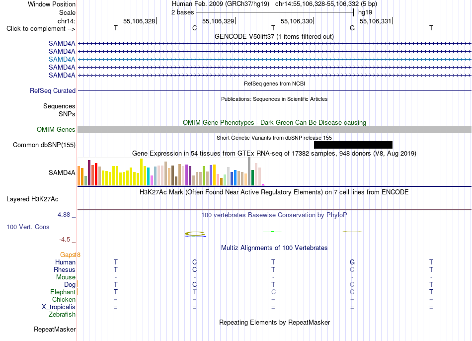Screen dimensions: 472x341
Task: Select the X_tropicalis alignment row label
Action: [59, 307]
